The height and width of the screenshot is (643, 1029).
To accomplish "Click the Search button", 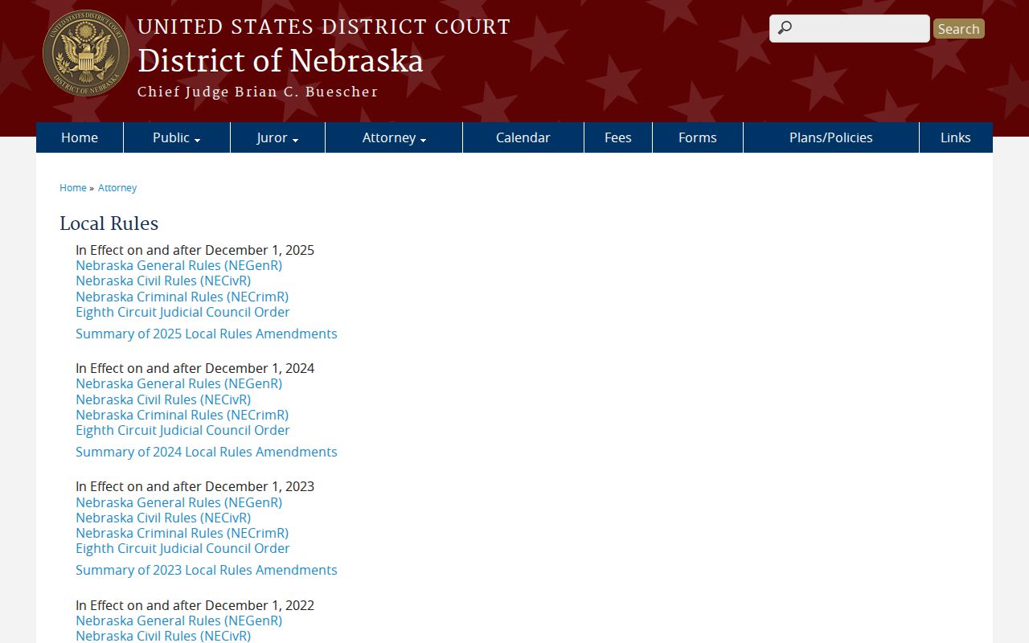I will (959, 29).
